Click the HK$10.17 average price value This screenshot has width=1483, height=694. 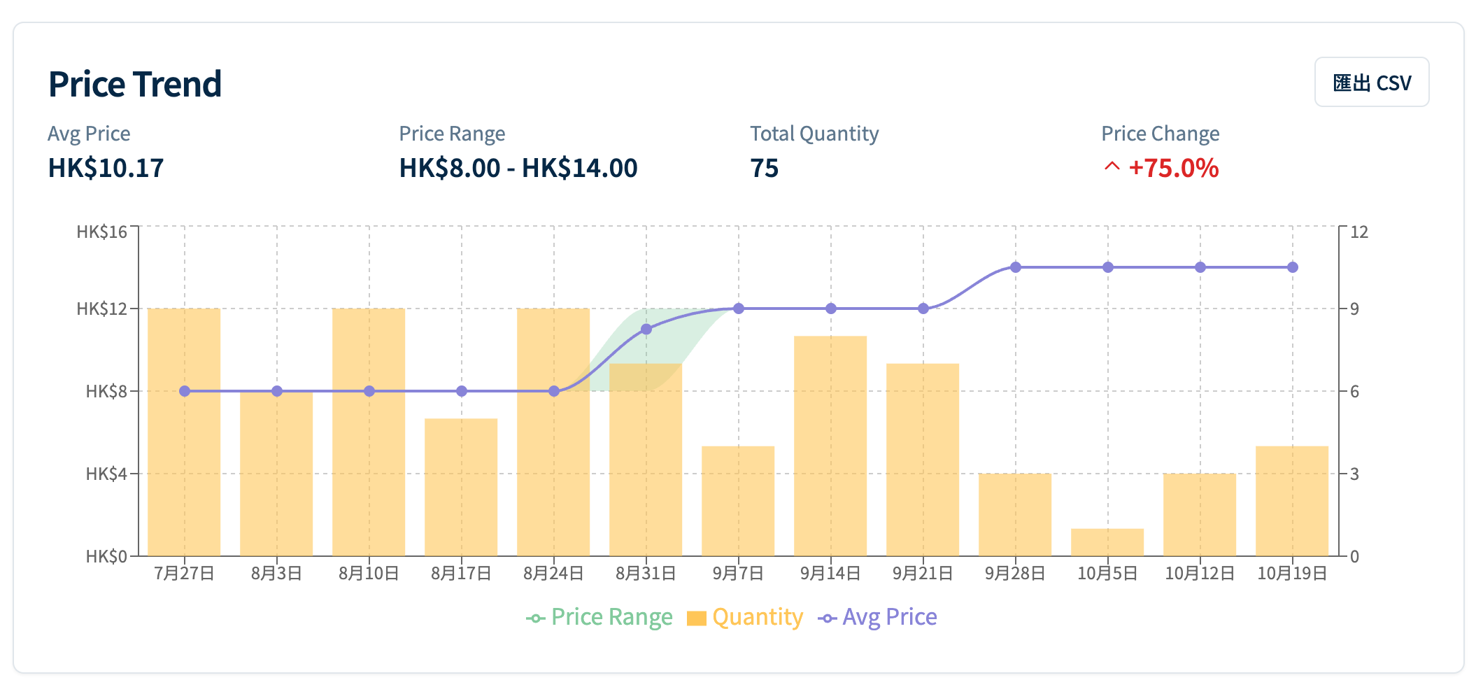click(106, 168)
